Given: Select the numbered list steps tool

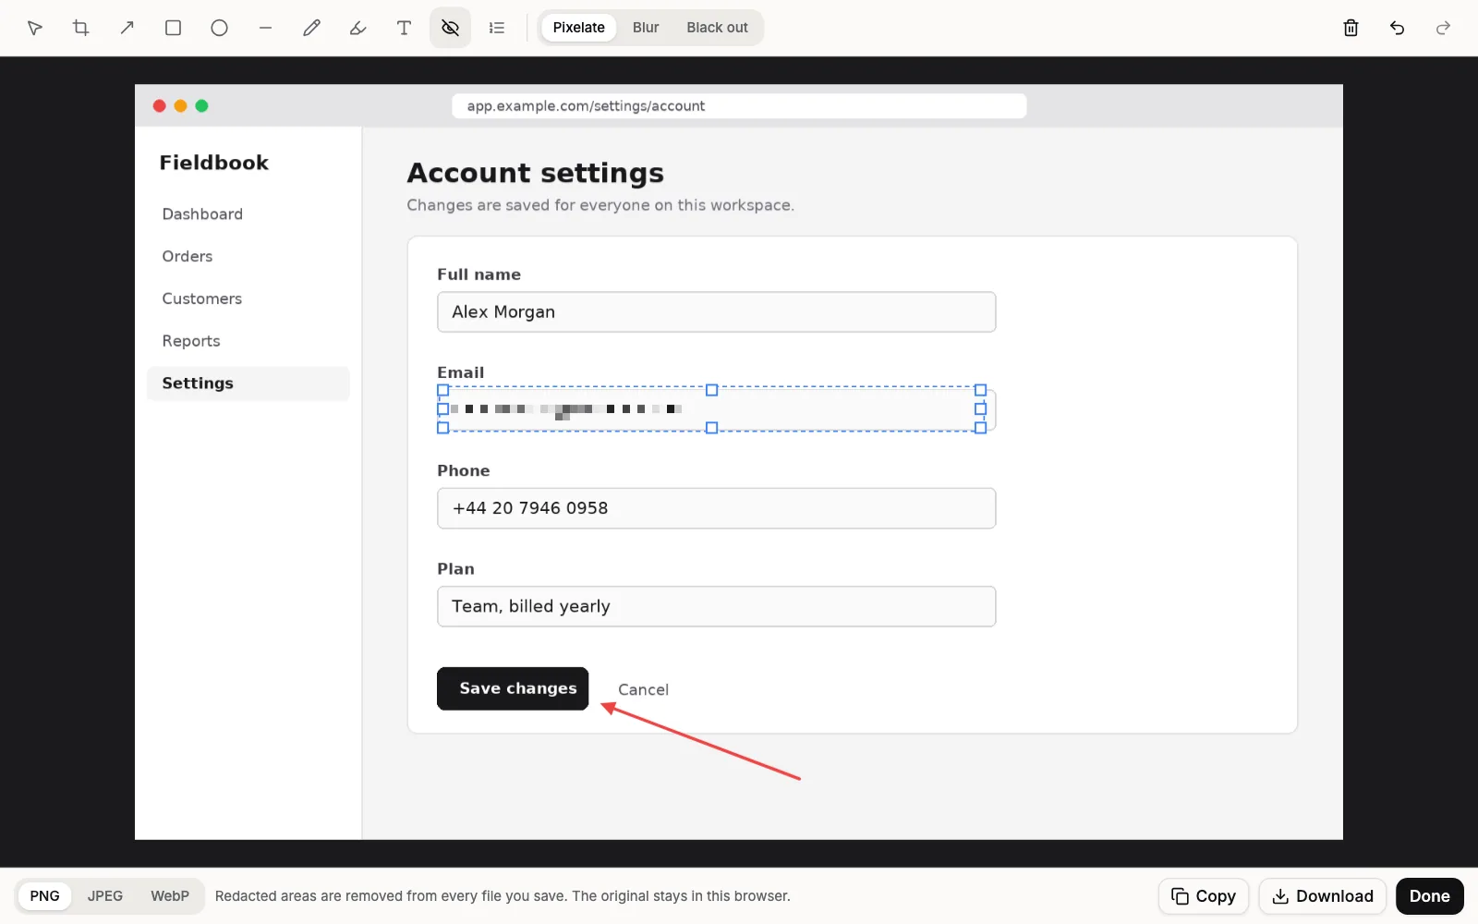Looking at the screenshot, I should (x=497, y=28).
